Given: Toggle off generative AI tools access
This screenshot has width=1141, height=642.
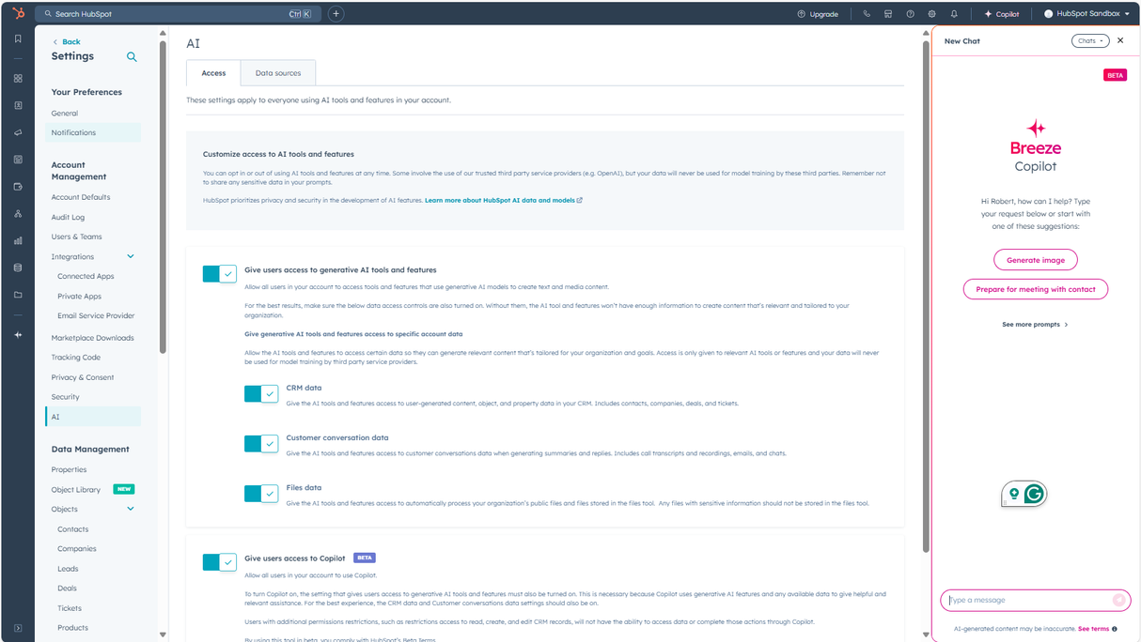Looking at the screenshot, I should (x=219, y=274).
